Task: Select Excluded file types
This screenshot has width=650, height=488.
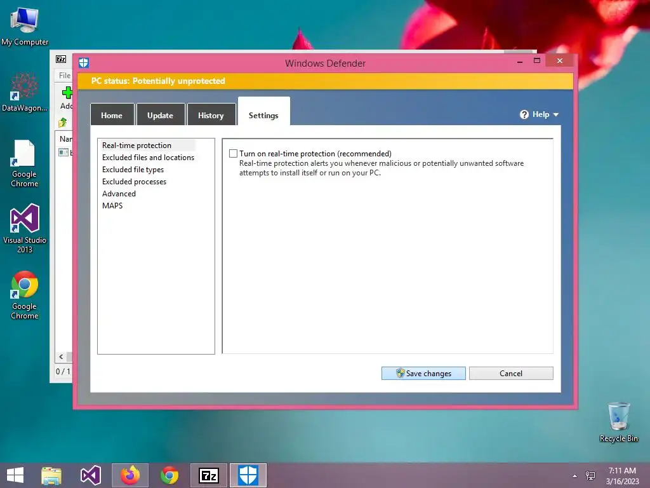Action: 133,169
